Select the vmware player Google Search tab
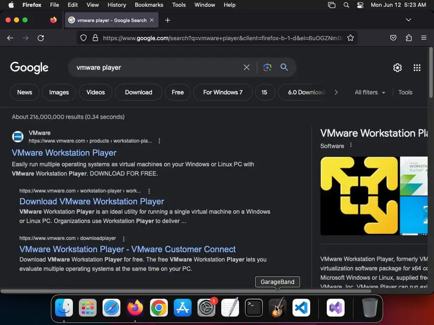Screen dimensions: 434x325 (x=111, y=20)
